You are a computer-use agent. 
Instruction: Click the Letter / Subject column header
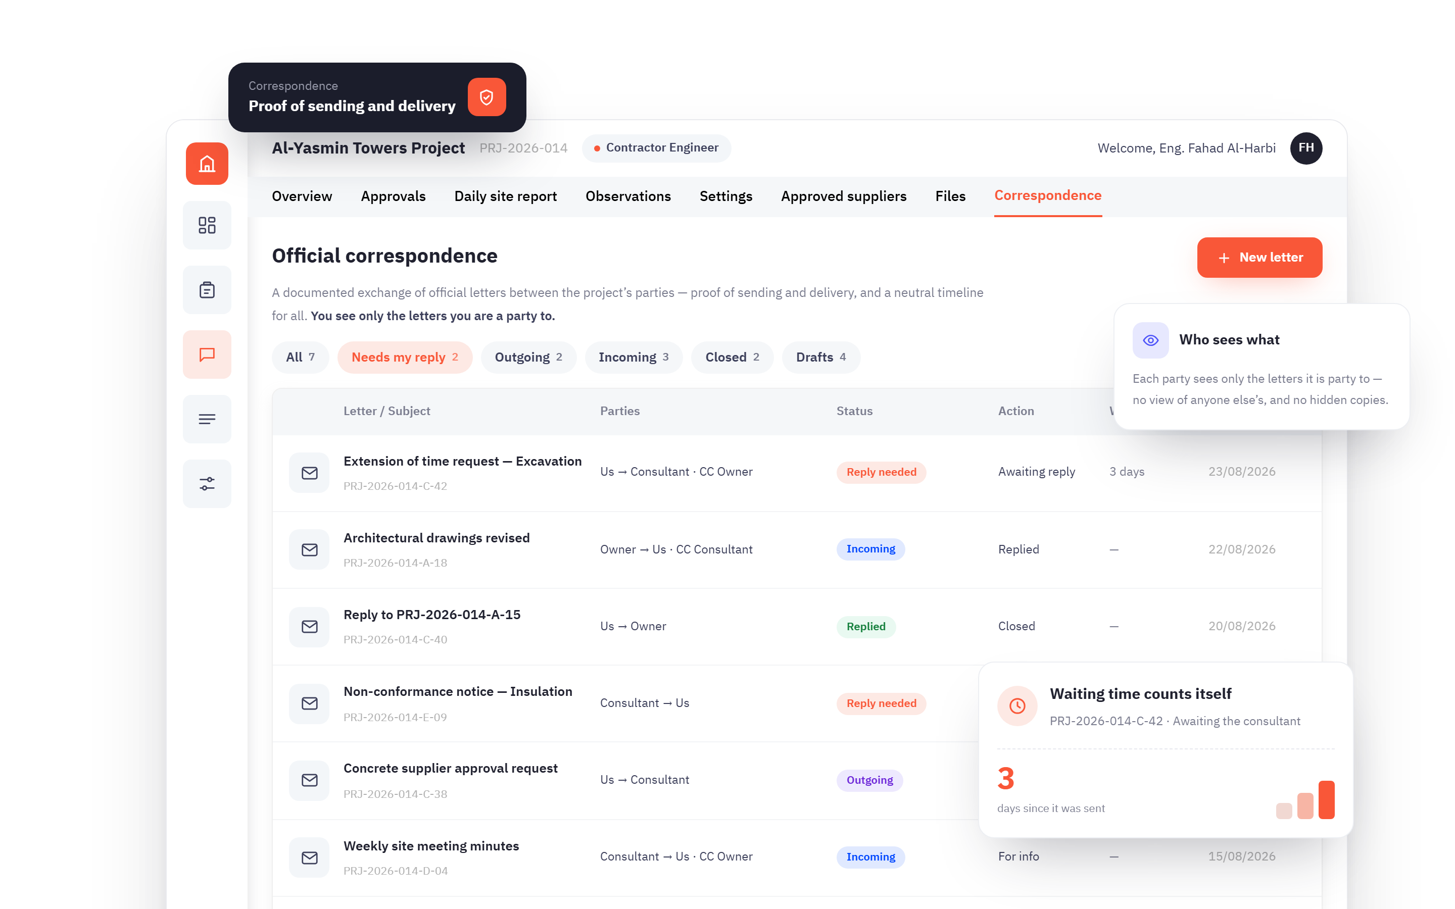point(386,411)
